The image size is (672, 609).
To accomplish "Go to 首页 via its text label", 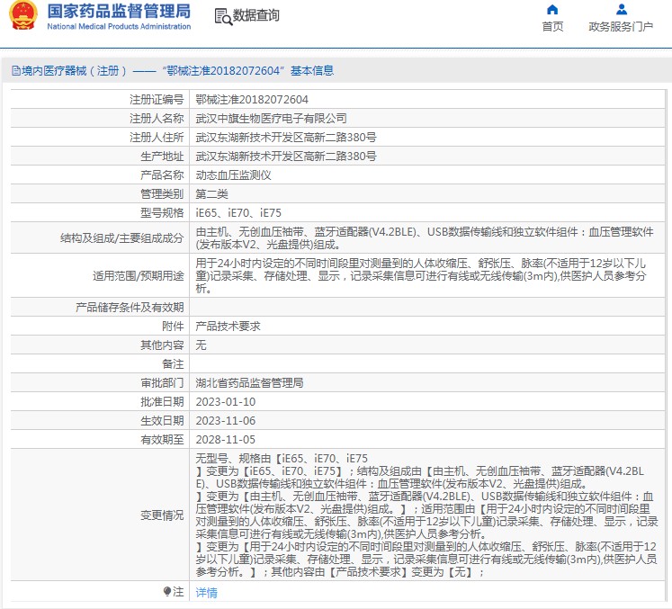I will click(552, 27).
